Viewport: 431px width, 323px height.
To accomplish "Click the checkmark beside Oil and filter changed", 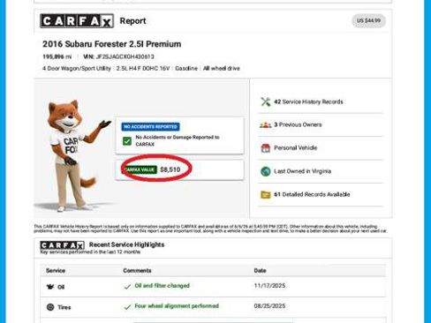I will click(127, 286).
